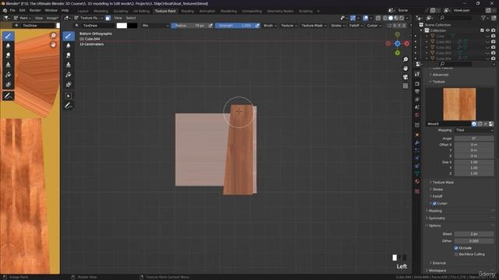Viewport: 499px width, 280px height.
Task: Click the Blender logo menu icon
Action: click(5, 10)
